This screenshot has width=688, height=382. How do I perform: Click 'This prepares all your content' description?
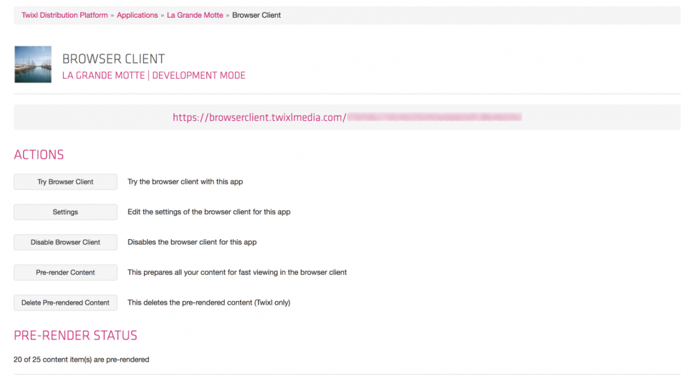(237, 272)
